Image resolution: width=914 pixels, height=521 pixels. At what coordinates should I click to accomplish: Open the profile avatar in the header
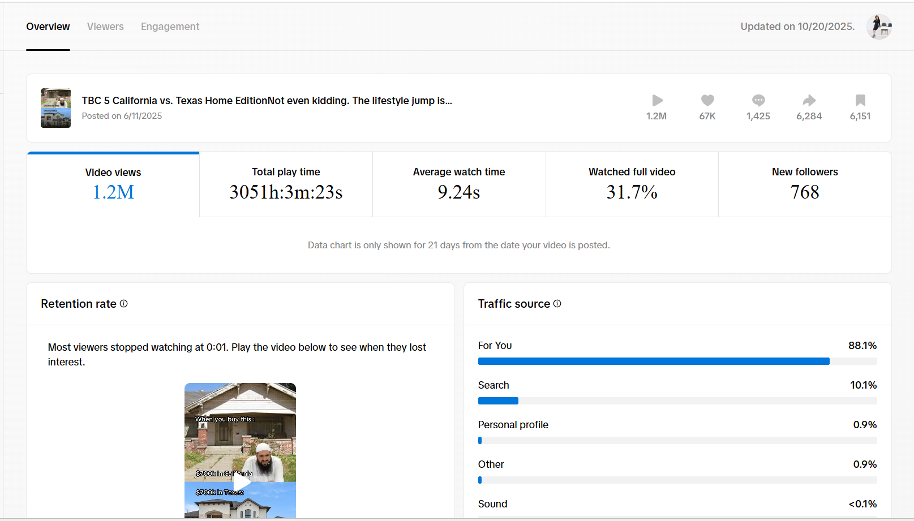pos(879,27)
